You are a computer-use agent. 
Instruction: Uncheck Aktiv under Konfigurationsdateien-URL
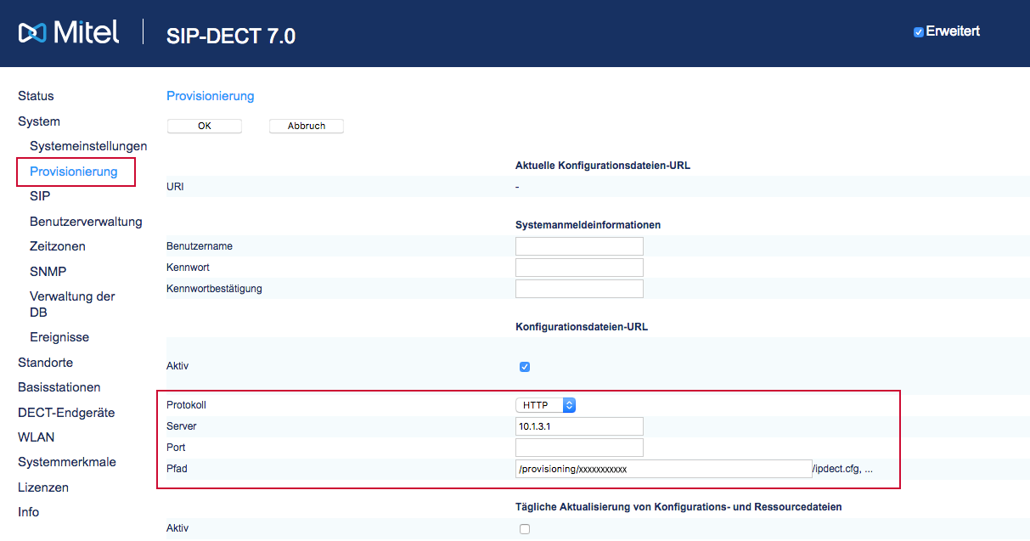point(524,367)
